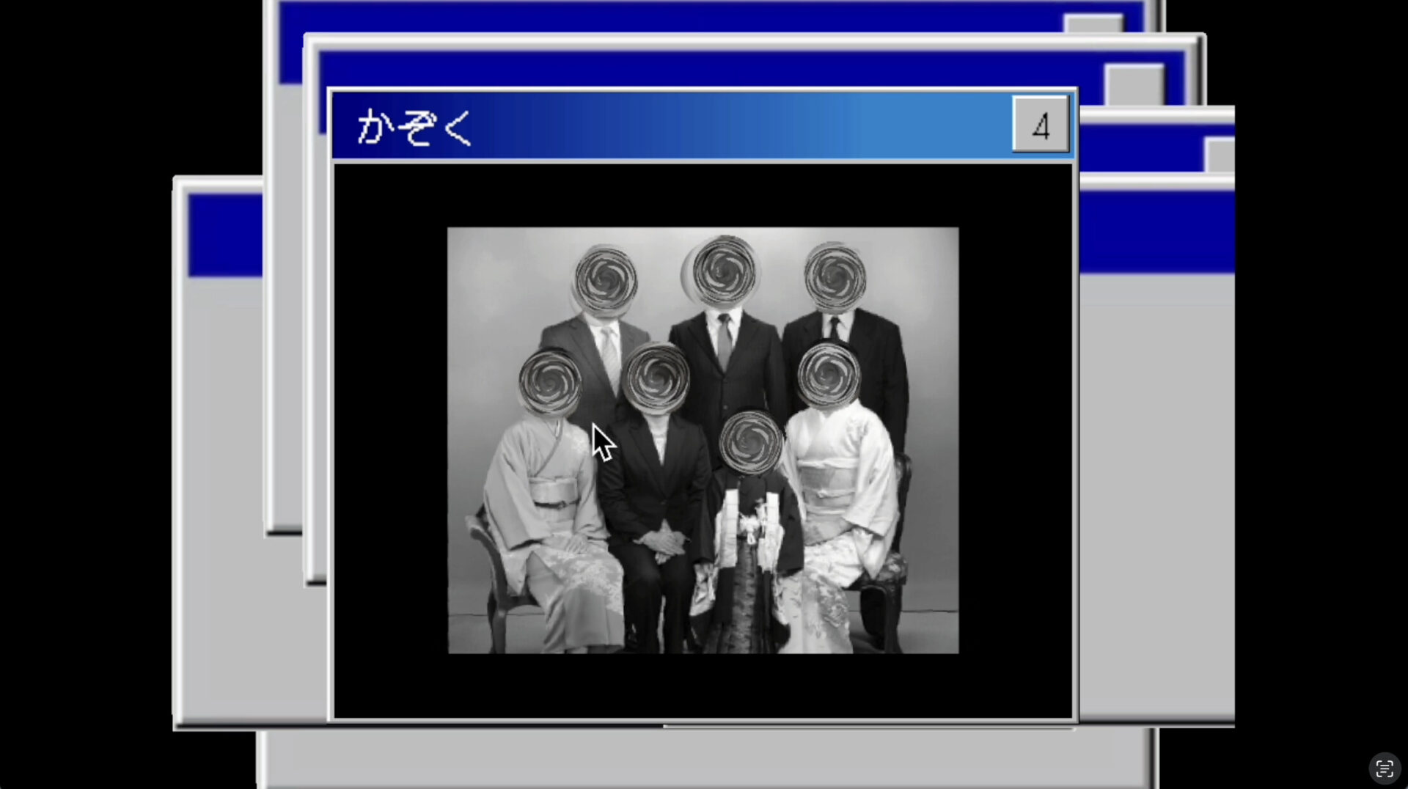Click swirl face of man with striped tie
The image size is (1408, 789).
(605, 281)
